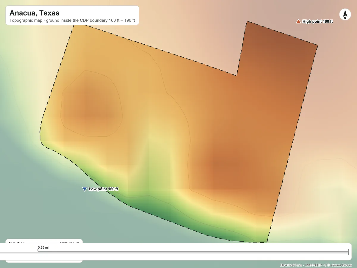Click the 0.25 mi scale bar label
Image resolution: width=357 pixels, height=268 pixels.
coord(43,248)
